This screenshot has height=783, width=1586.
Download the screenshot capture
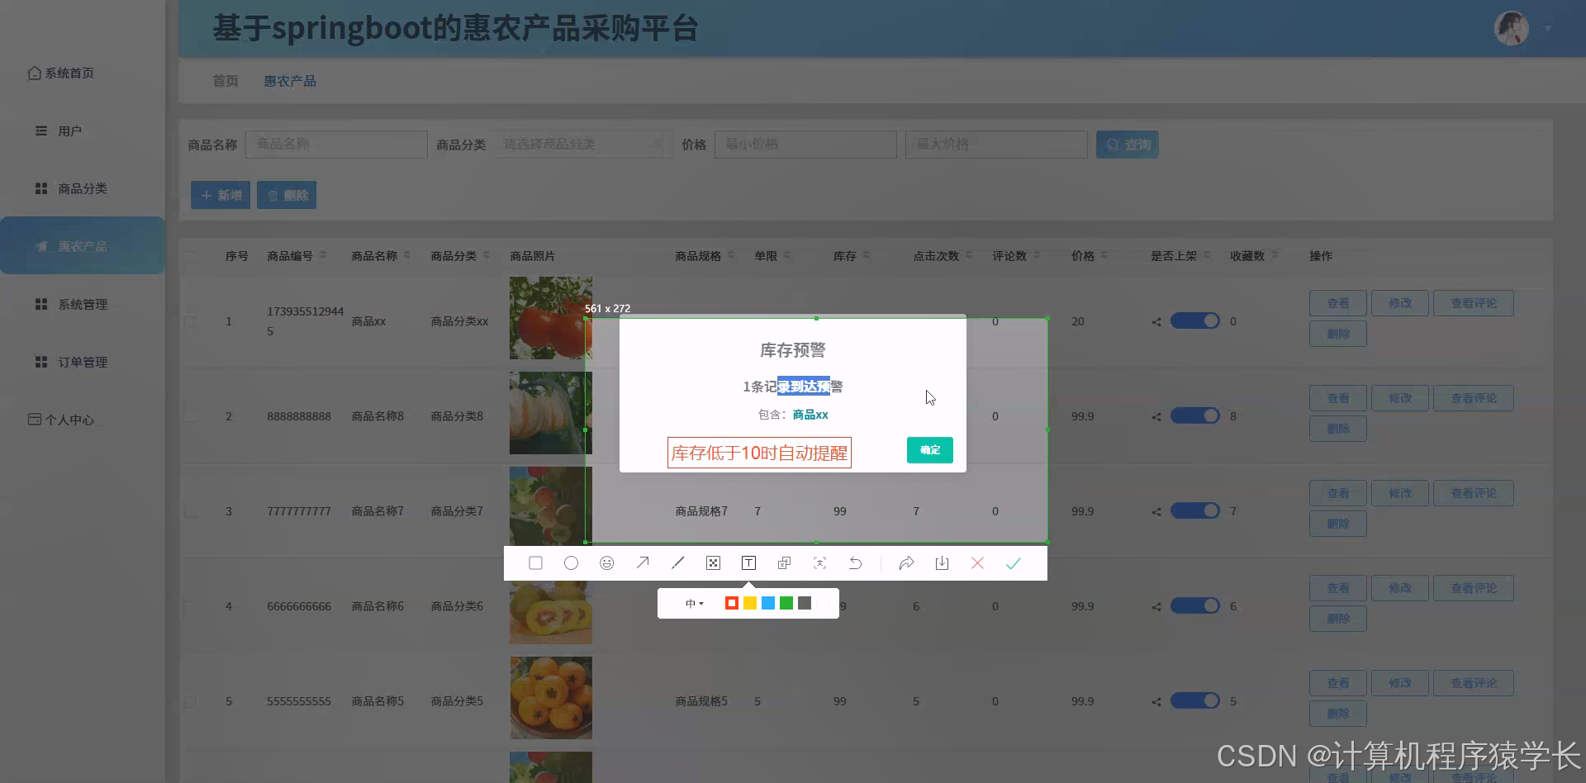click(942, 562)
